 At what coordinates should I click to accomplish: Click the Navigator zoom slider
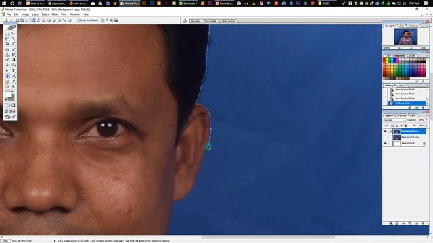tap(411, 48)
